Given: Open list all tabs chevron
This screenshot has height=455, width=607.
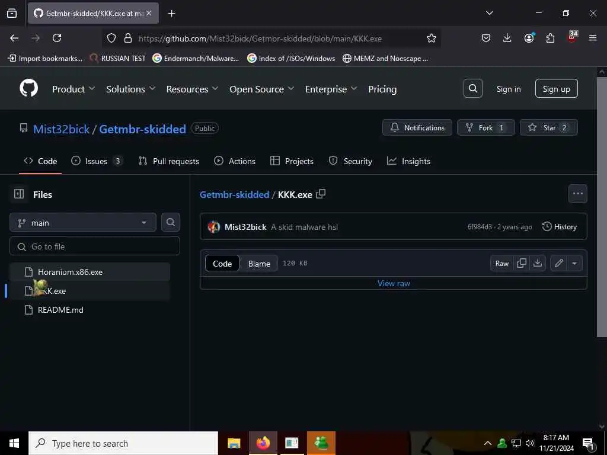Looking at the screenshot, I should 489,13.
